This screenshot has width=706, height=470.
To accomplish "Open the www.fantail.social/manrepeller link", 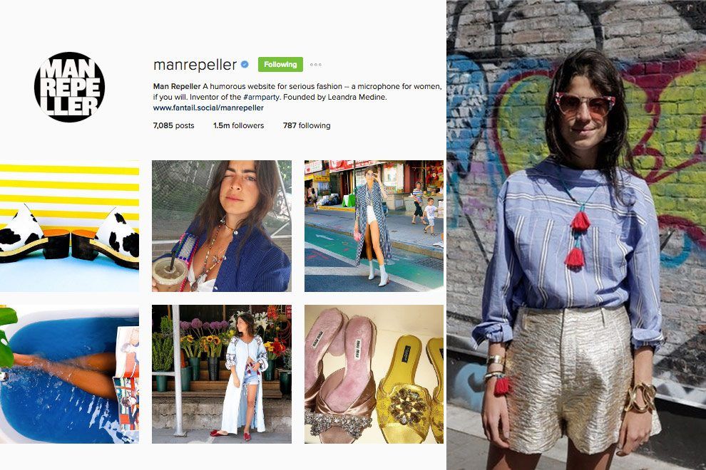I will click(x=208, y=108).
